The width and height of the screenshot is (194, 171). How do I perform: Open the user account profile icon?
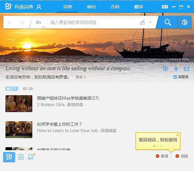(39, 7)
